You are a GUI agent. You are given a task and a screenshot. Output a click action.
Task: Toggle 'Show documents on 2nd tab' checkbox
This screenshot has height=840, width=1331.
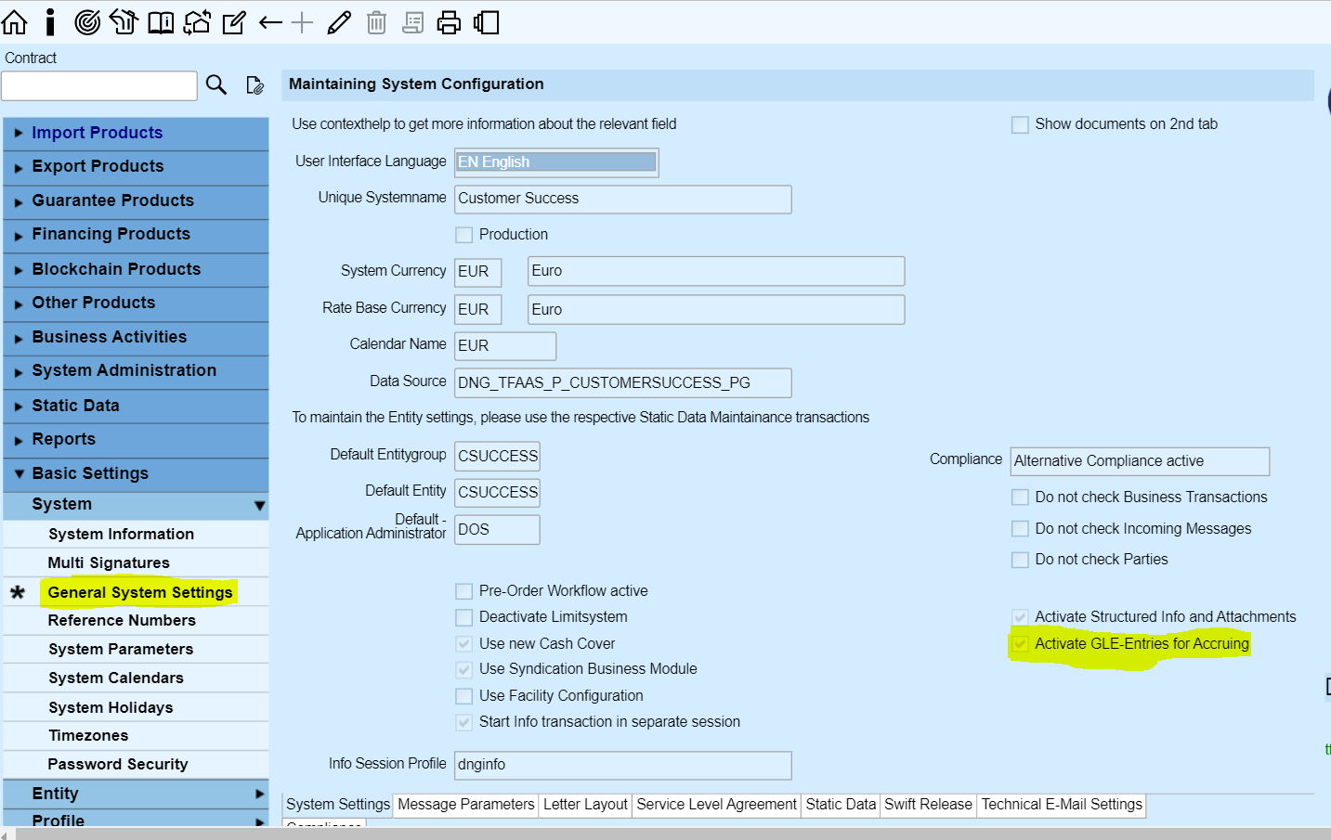pyautogui.click(x=1020, y=124)
